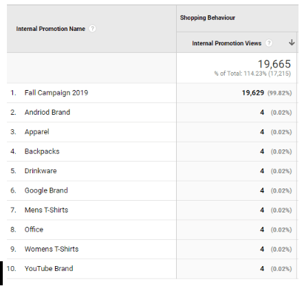Click the descending sort arrow icon
This screenshot has width=304, height=286.
coord(292,43)
